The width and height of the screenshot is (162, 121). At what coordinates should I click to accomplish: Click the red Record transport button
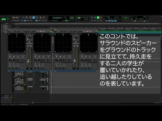coord(101,17)
